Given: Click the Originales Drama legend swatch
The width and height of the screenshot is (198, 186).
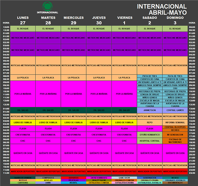Looking at the screenshot, I should (x=150, y=180).
